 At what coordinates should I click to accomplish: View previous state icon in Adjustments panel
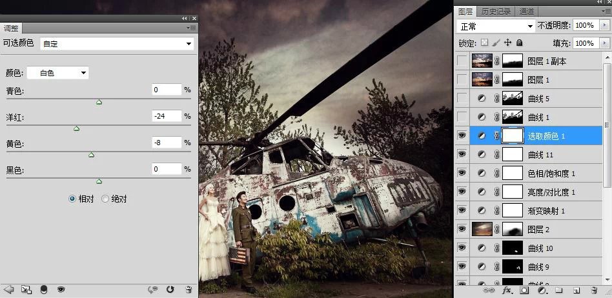152,290
